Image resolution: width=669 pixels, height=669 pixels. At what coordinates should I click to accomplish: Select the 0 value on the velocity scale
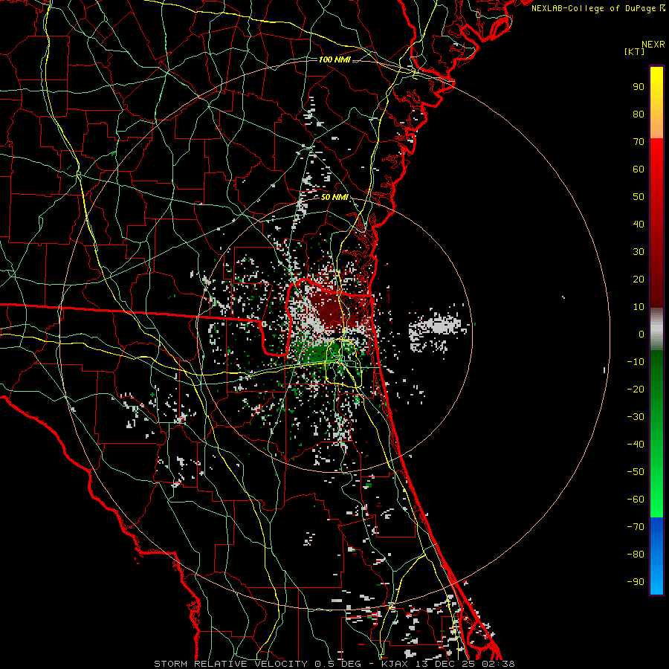(641, 334)
